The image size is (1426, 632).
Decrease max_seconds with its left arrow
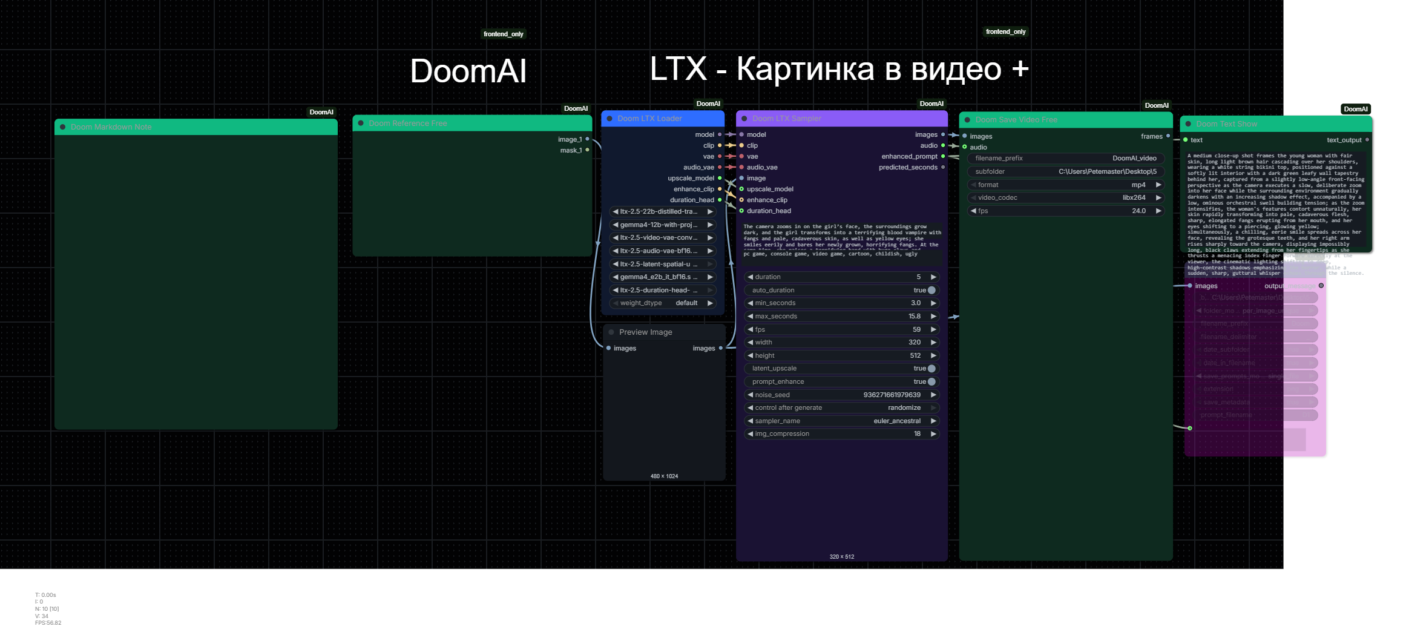[751, 316]
